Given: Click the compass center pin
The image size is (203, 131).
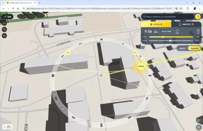Looking at the screenshot, I should click(101, 75).
